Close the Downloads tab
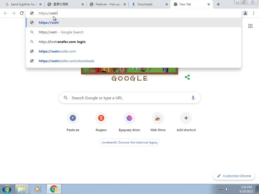The image size is (259, 194). pyautogui.click(x=167, y=4)
